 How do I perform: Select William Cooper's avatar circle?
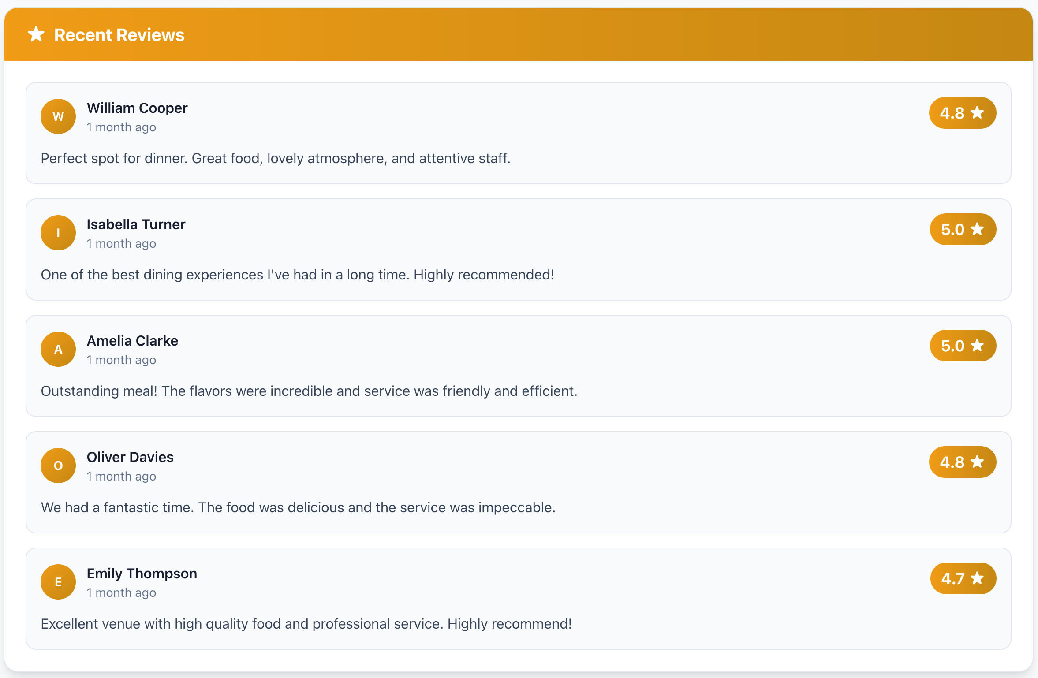tap(58, 116)
